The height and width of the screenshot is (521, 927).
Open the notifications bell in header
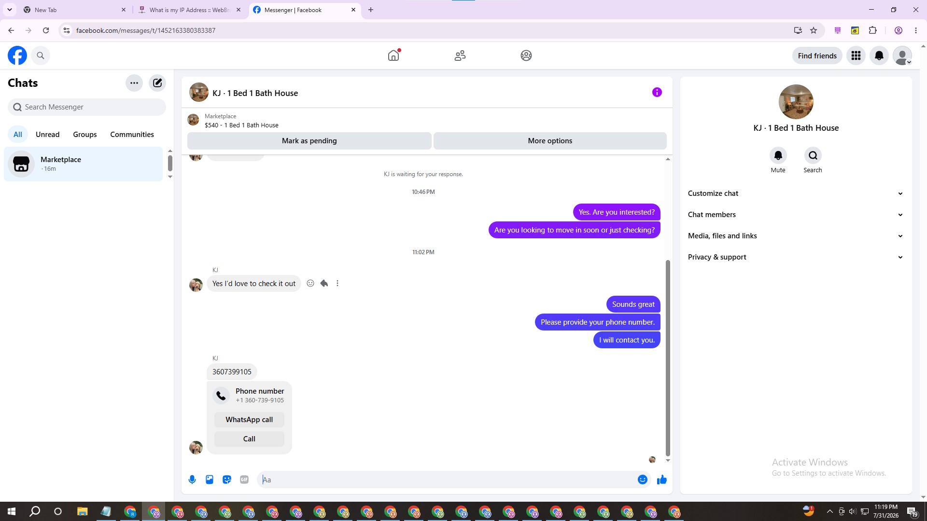click(879, 55)
